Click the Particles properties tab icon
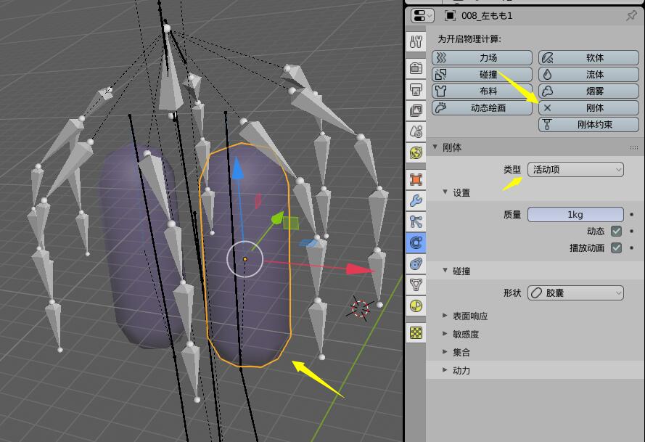The height and width of the screenshot is (442, 645). point(416,221)
